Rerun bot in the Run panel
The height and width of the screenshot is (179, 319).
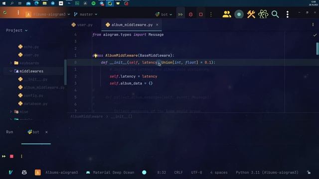pos(4,156)
